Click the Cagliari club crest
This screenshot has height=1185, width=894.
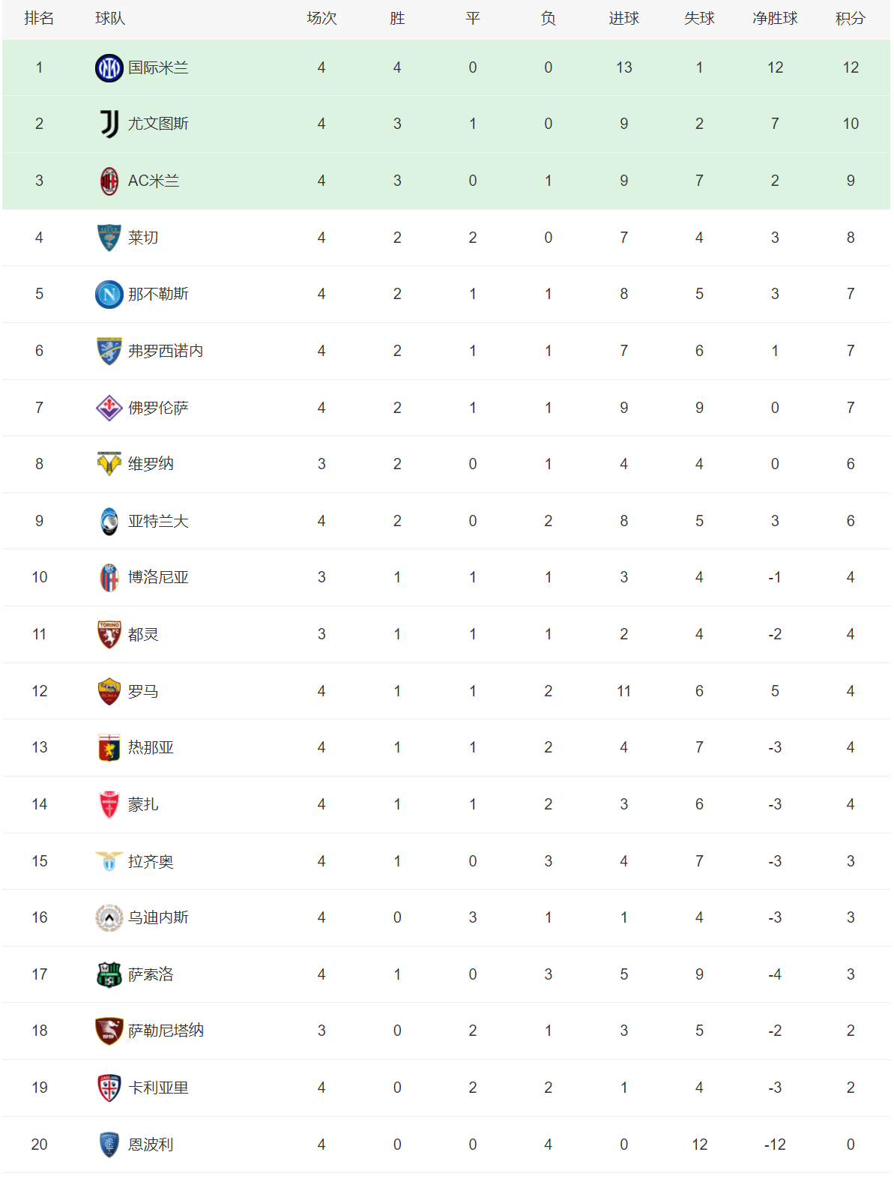tap(109, 1088)
